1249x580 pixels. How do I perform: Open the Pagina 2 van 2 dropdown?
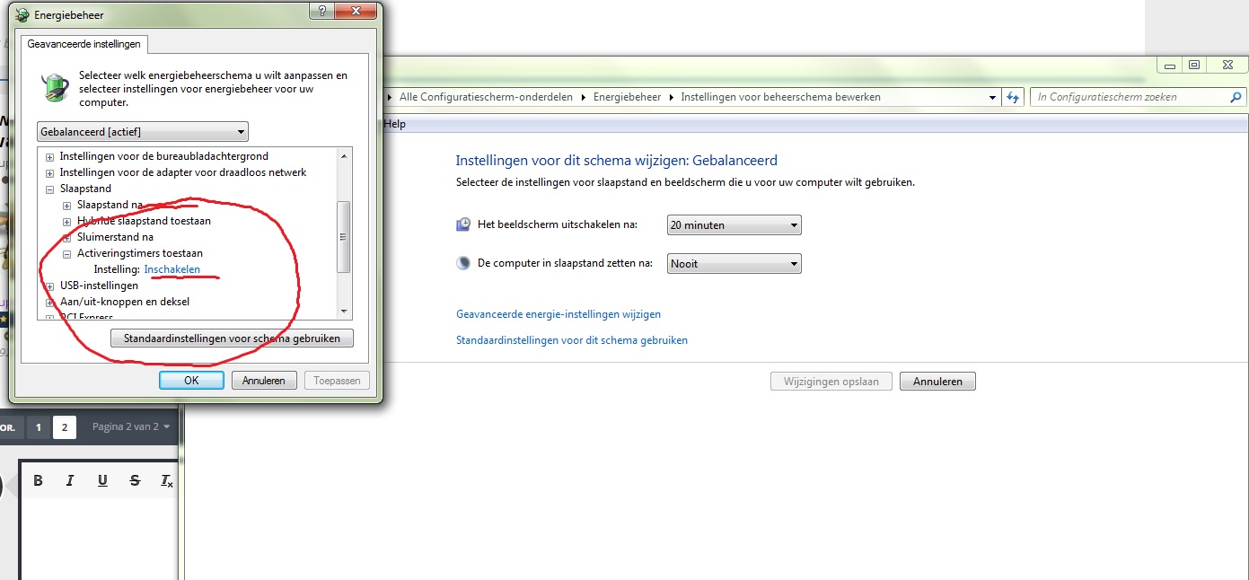131,426
